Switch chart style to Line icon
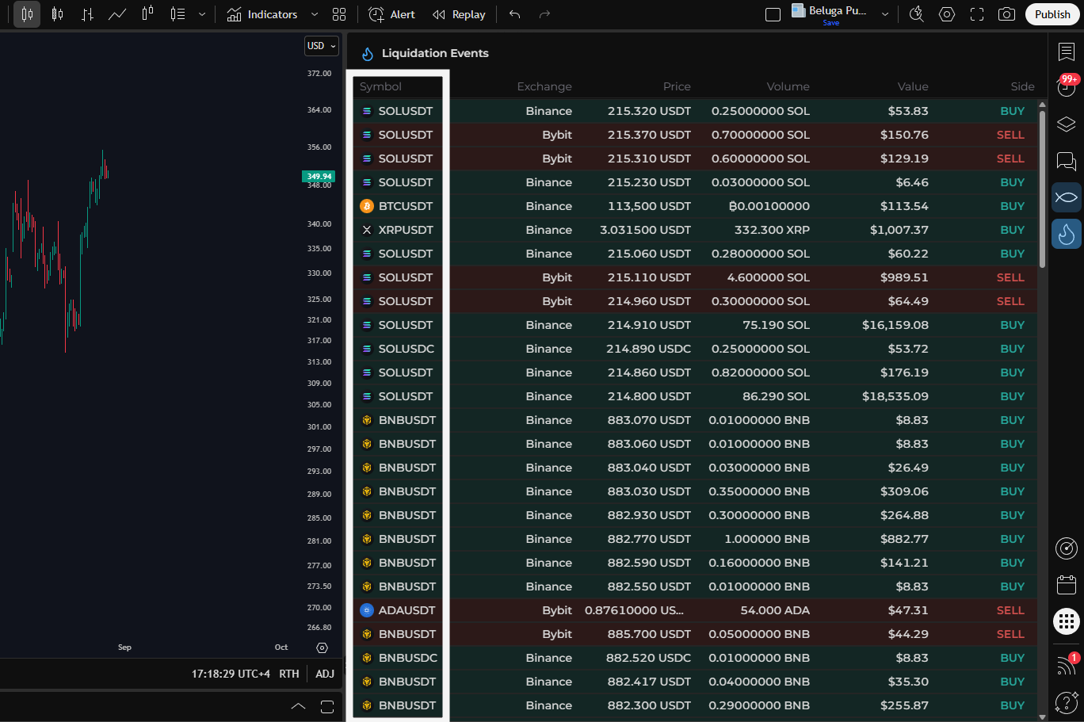 point(117,14)
